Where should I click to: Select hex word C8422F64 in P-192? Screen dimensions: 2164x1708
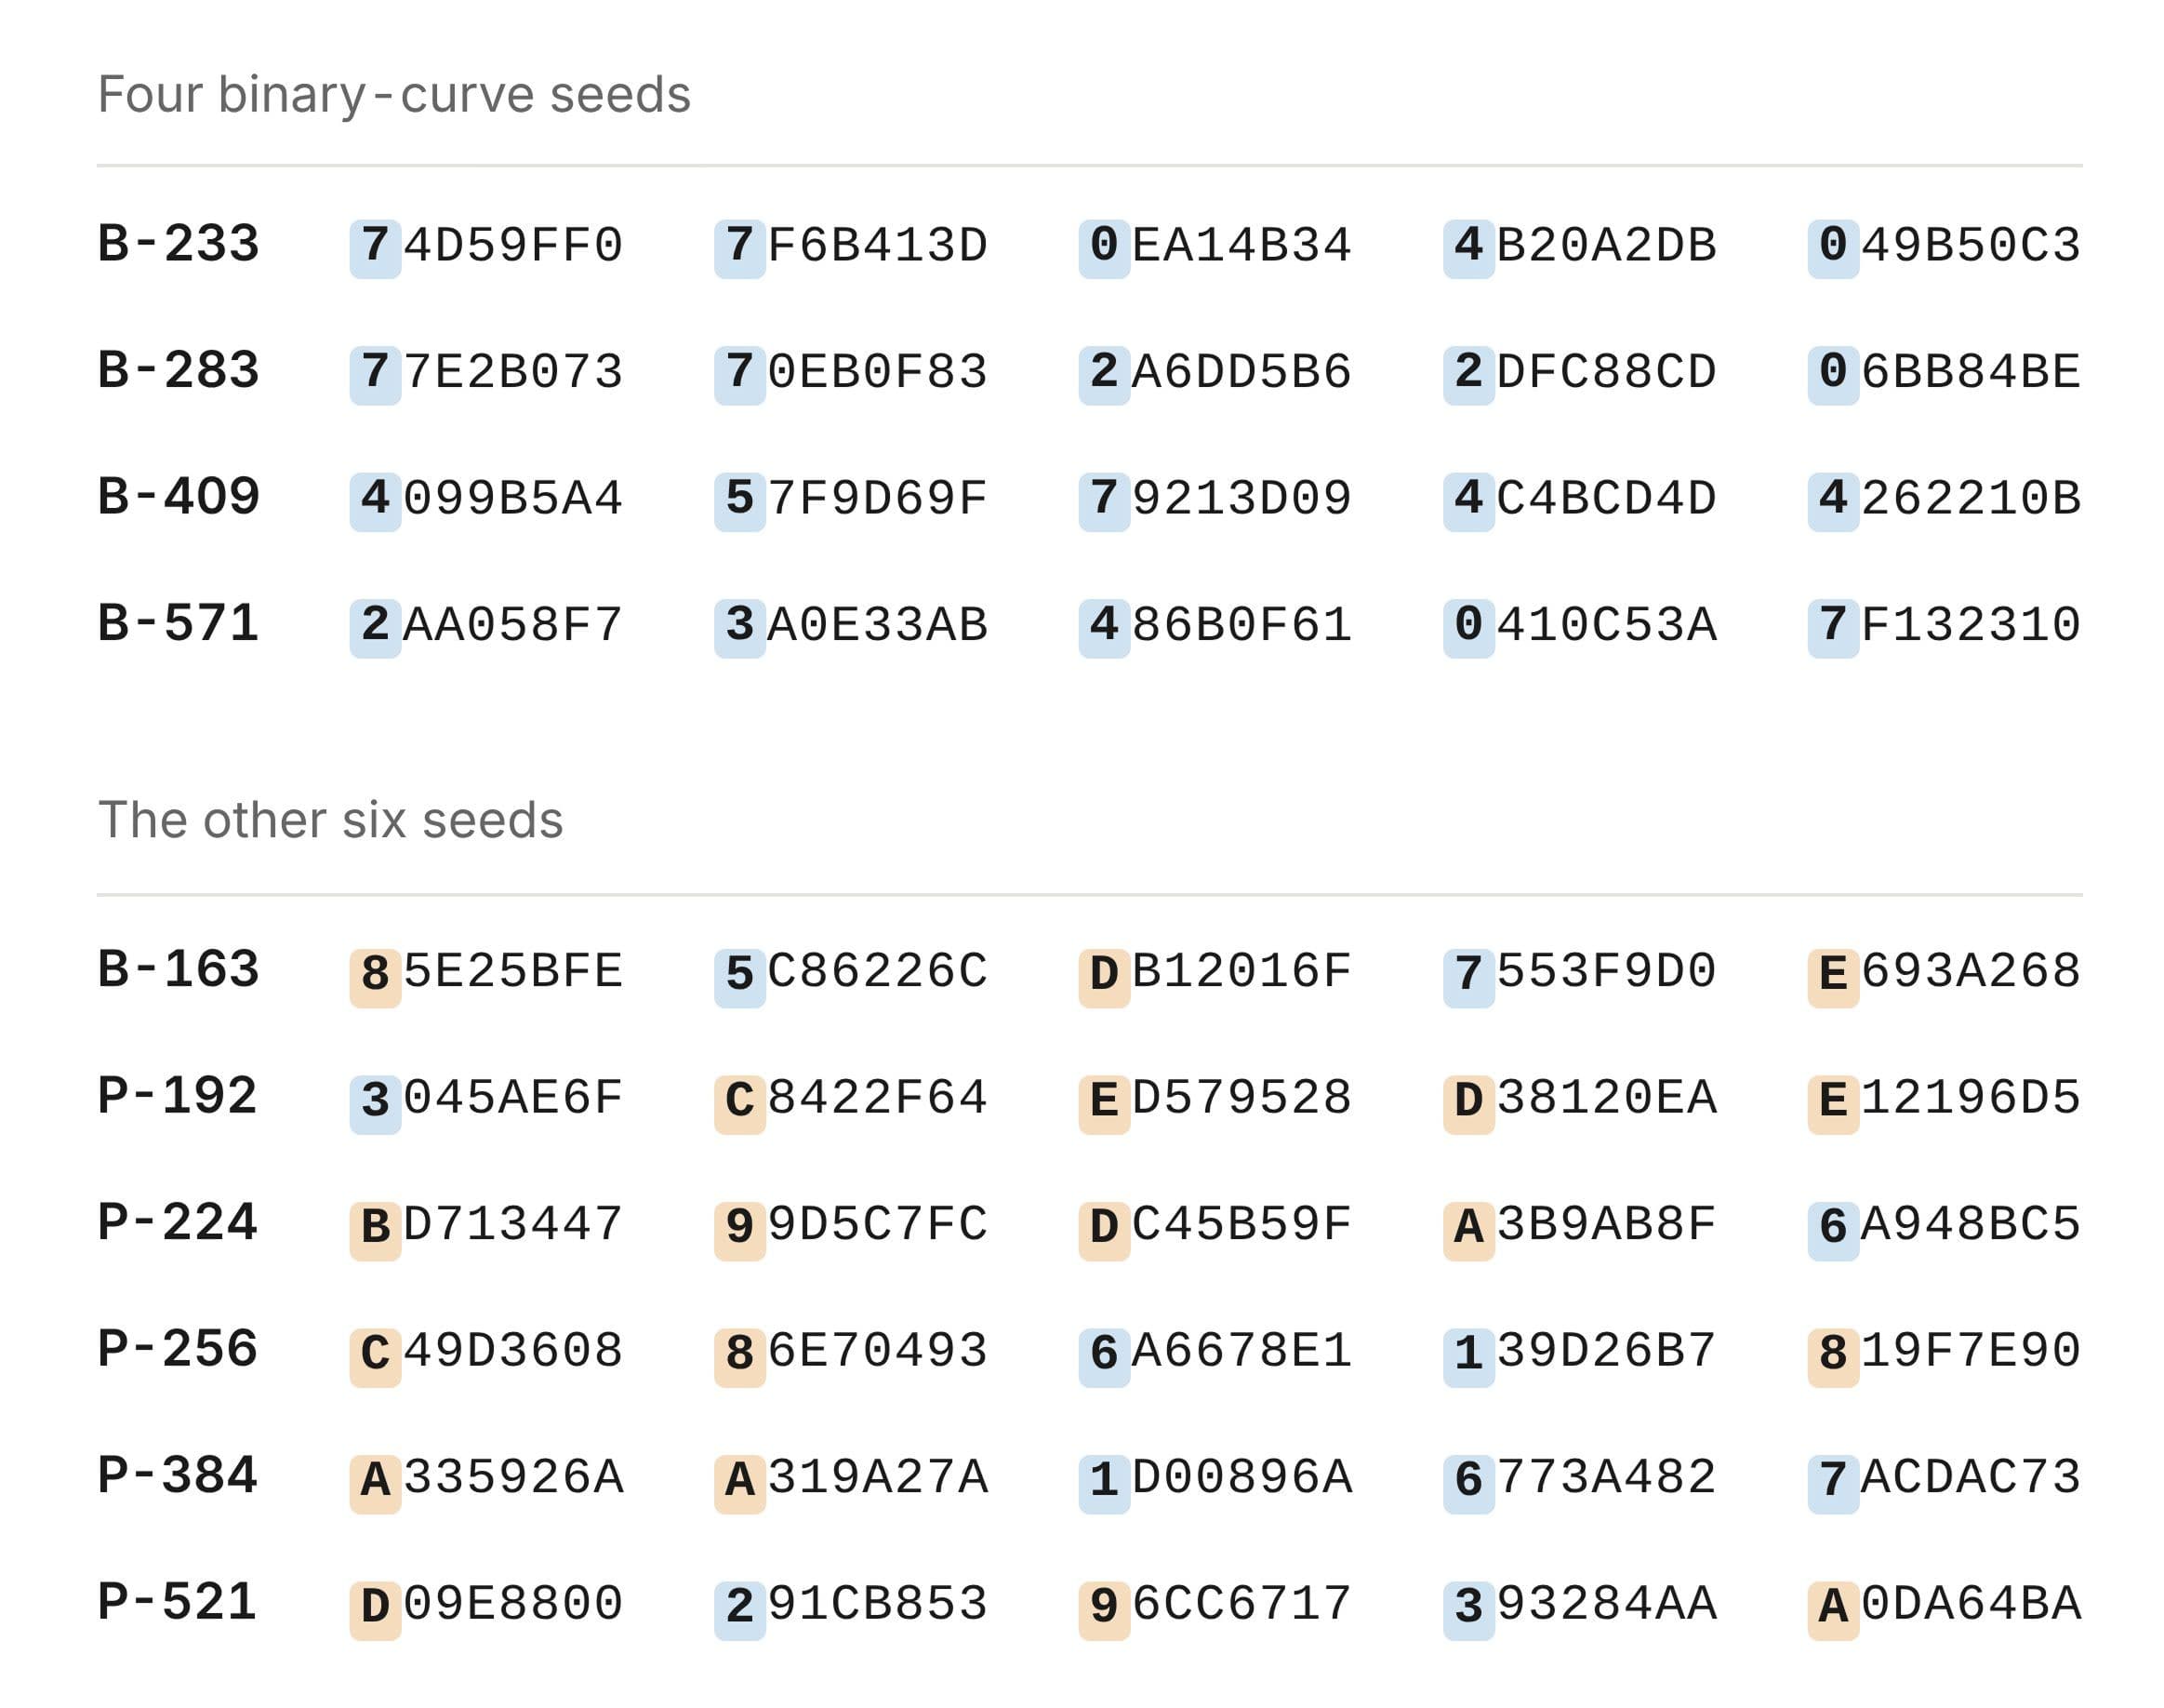pos(851,1099)
